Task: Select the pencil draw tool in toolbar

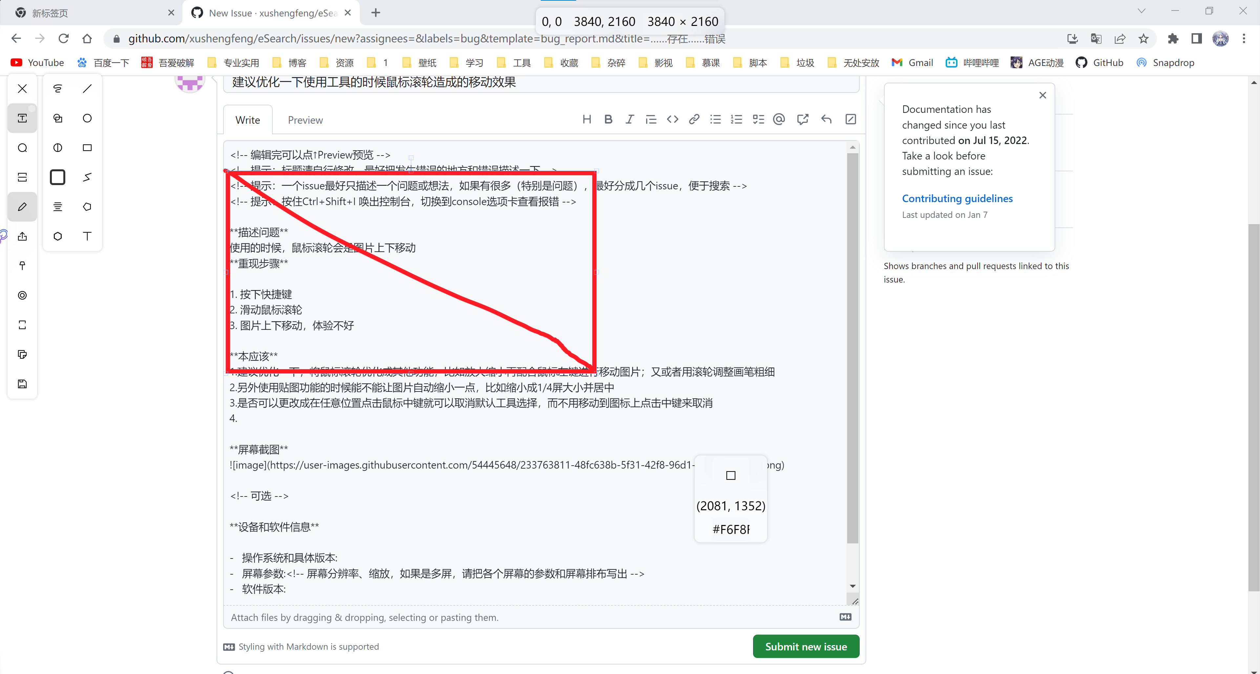Action: click(x=23, y=207)
